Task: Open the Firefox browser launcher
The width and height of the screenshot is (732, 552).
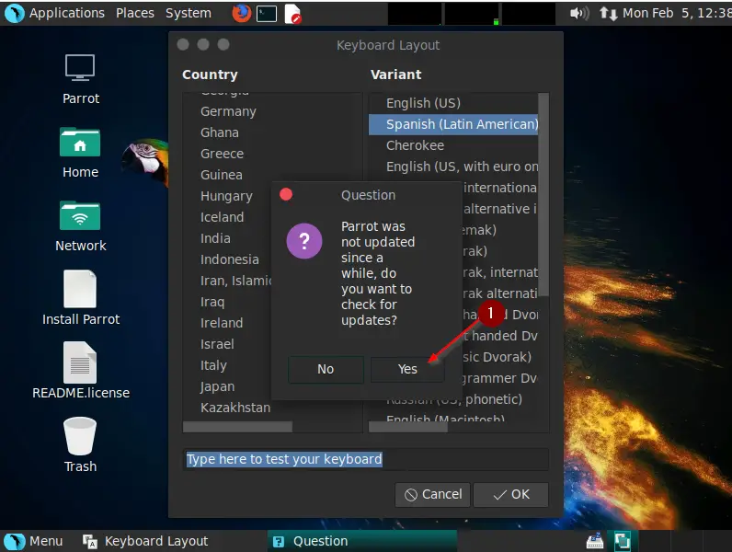Action: pos(241,13)
